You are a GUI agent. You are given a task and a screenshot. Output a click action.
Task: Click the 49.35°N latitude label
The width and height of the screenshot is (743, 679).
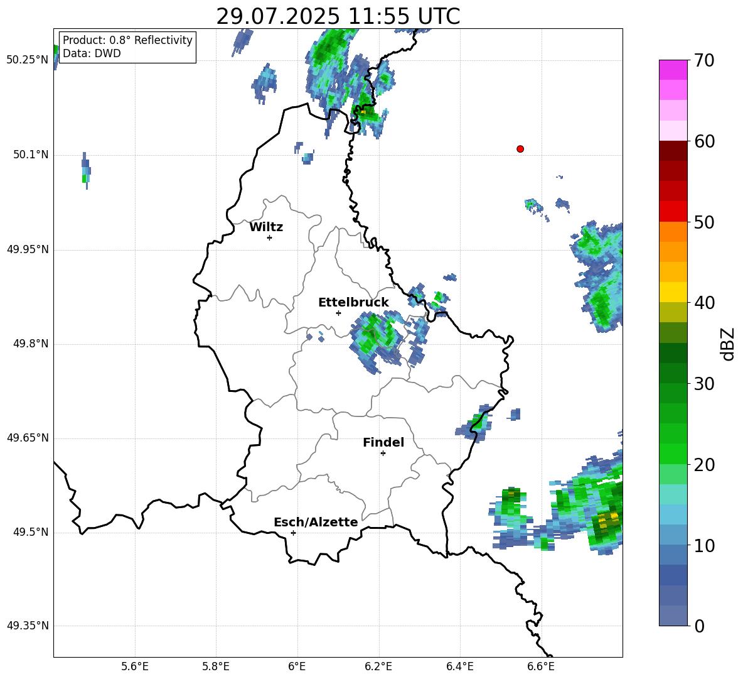coord(28,626)
